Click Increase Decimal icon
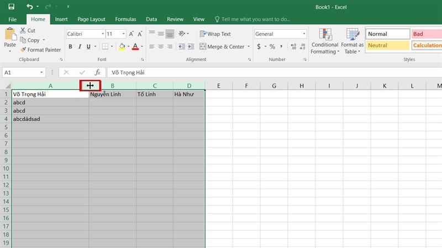Image resolution: width=442 pixels, height=248 pixels. [x=293, y=47]
